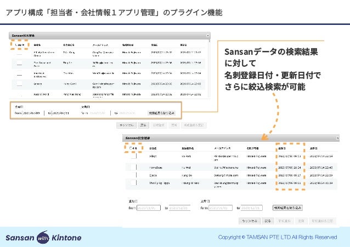
Task: Check the Adapt row checkbox
Action: point(133,156)
